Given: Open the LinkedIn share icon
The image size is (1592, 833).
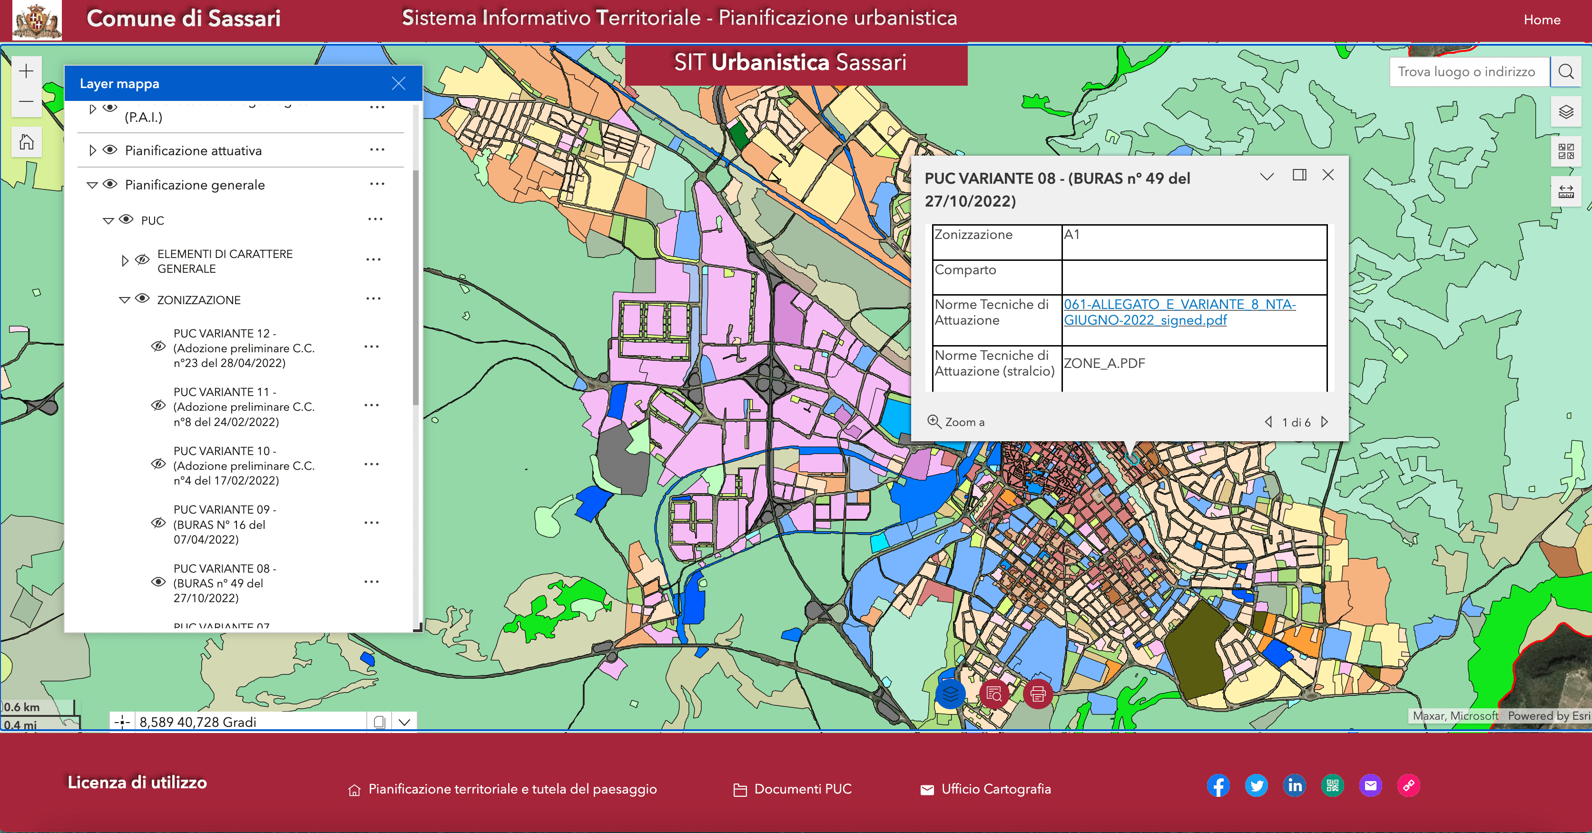Looking at the screenshot, I should (x=1294, y=785).
